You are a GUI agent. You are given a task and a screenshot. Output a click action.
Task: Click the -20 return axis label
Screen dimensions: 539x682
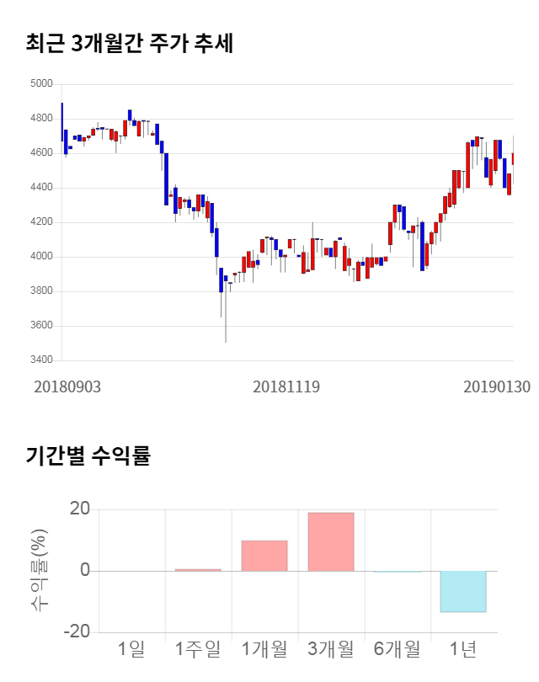(x=77, y=632)
